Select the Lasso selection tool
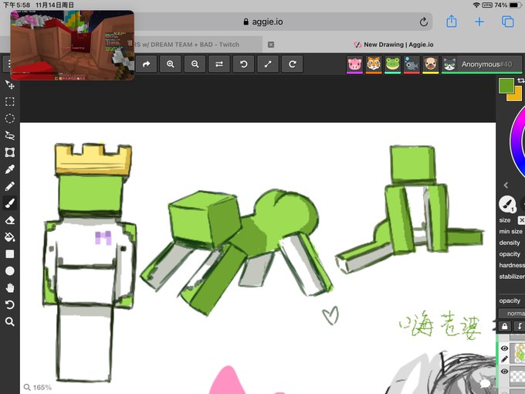Viewport: 525px width, 394px height. [10, 135]
